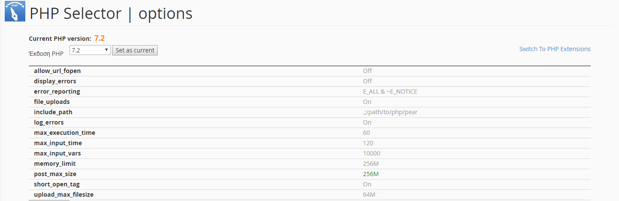Click the green post_max_size 256M value
The image size is (619, 201).
370,174
